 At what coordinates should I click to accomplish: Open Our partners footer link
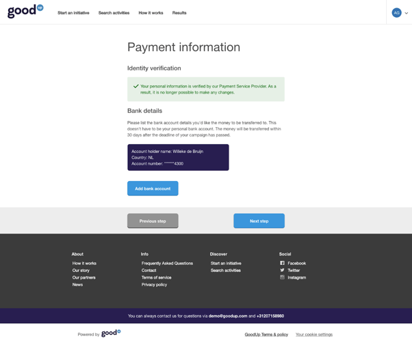tap(83, 277)
